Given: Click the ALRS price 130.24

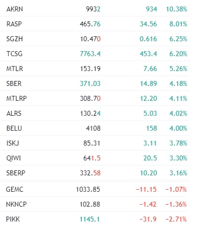Looking at the screenshot, I should (x=90, y=113).
